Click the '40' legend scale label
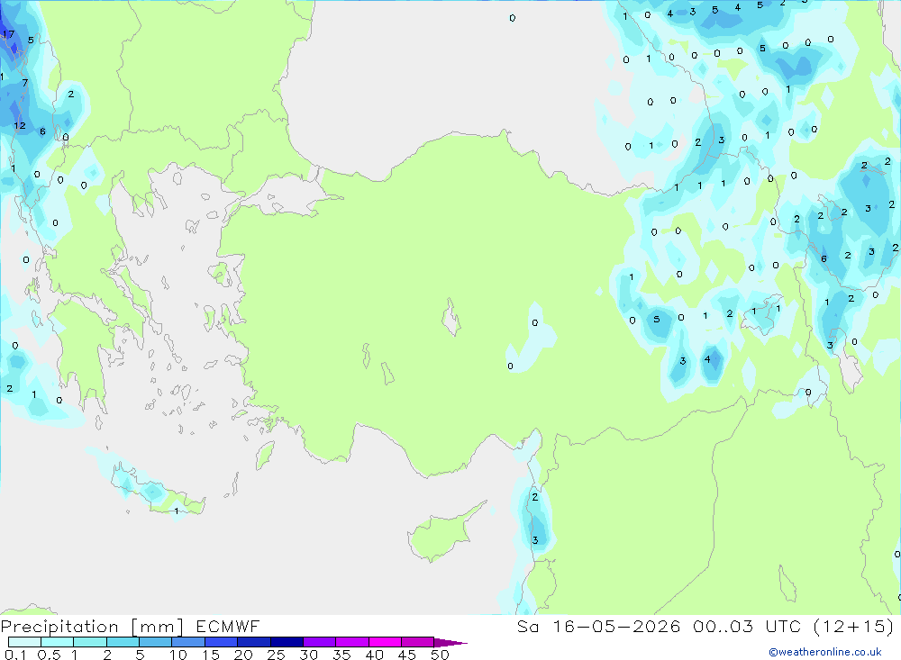 pos(374,655)
